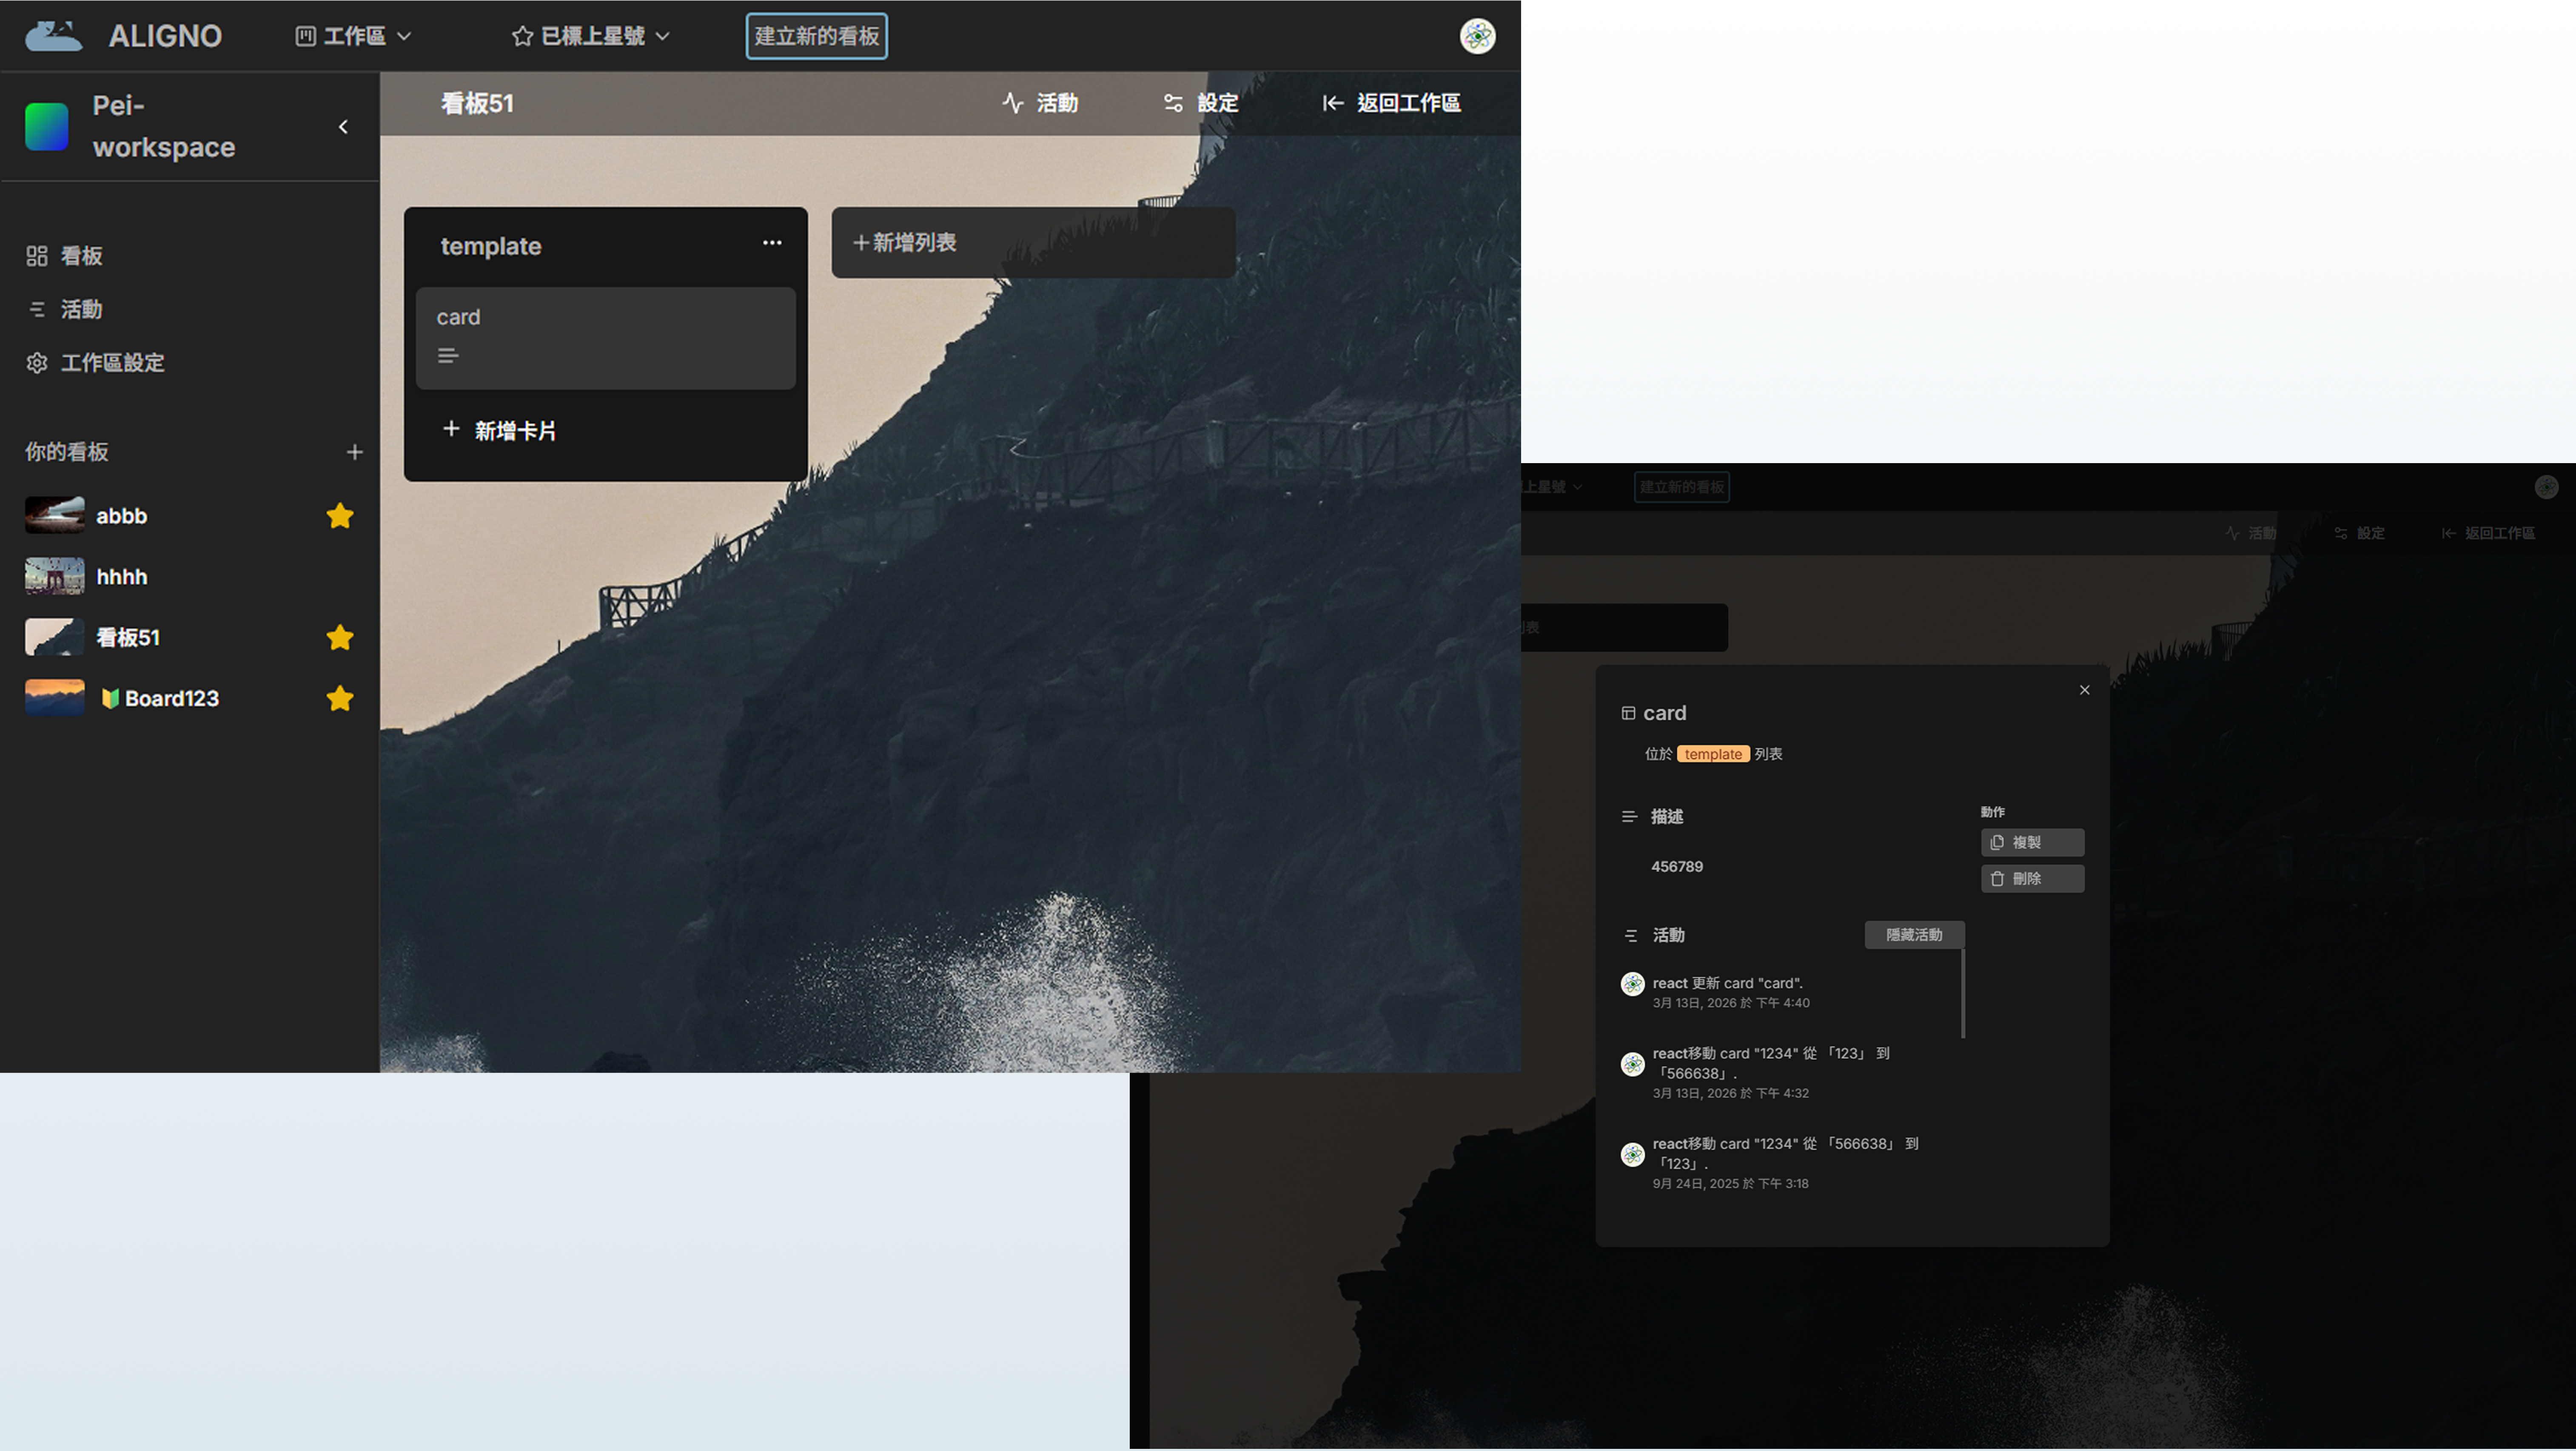The image size is (2576, 1451).
Task: Click the description lines icon on the card
Action: (448, 356)
